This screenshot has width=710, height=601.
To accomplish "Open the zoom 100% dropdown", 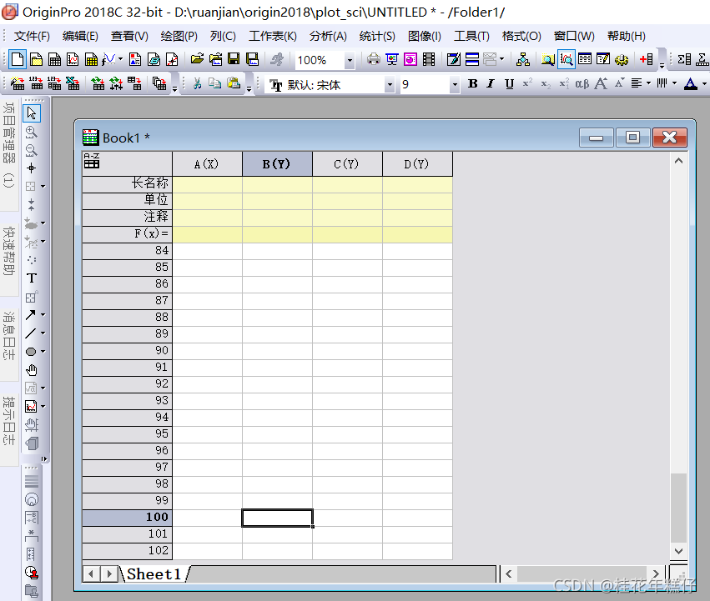I will (349, 60).
